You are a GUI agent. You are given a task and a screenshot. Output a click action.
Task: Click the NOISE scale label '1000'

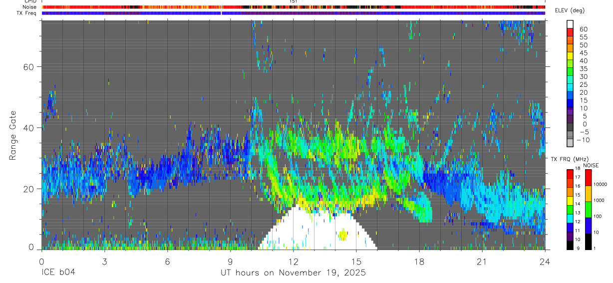click(x=600, y=200)
